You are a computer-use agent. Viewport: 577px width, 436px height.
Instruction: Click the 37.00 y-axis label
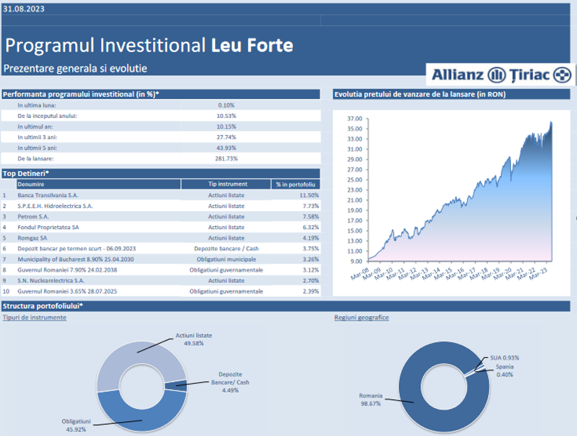pyautogui.click(x=355, y=119)
